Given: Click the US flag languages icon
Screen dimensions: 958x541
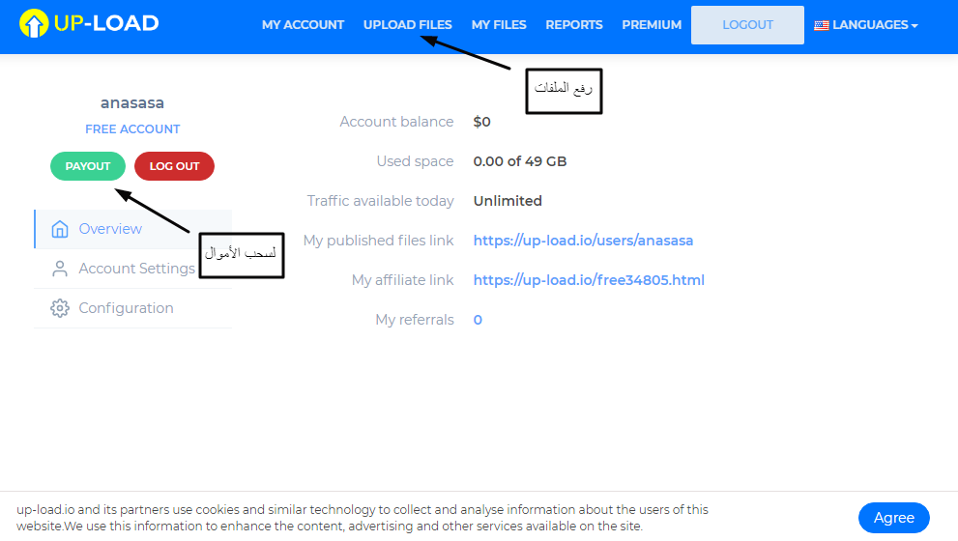Looking at the screenshot, I should [x=821, y=26].
